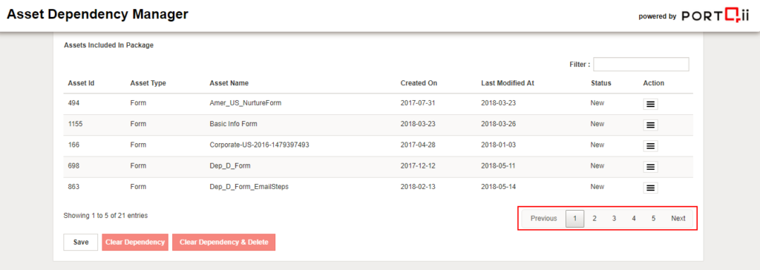Sort by Last Modified At column
This screenshot has height=270, width=760.
508,83
